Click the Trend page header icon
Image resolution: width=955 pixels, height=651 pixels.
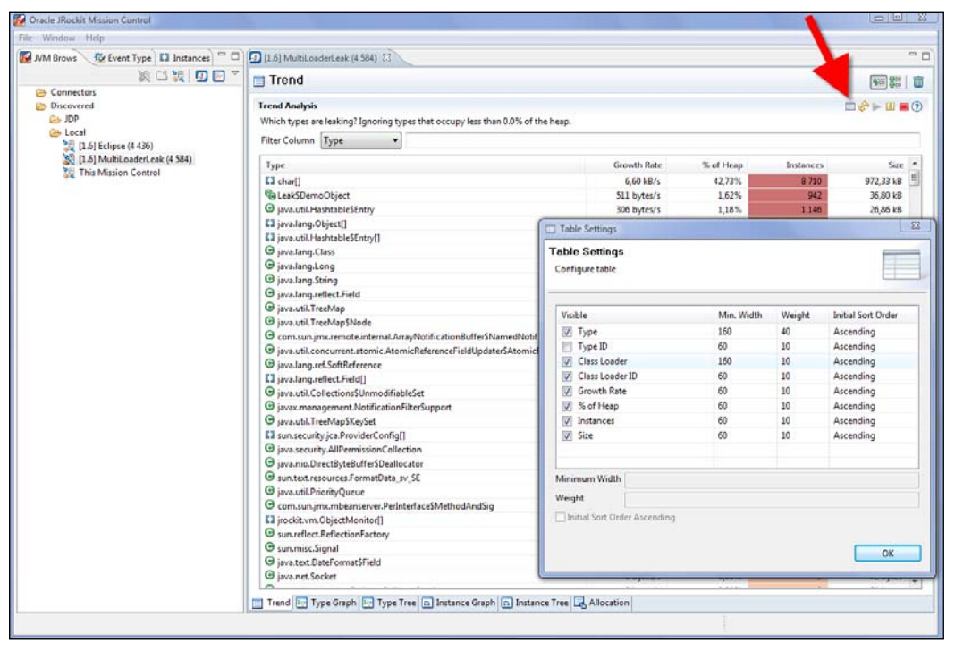tap(258, 80)
